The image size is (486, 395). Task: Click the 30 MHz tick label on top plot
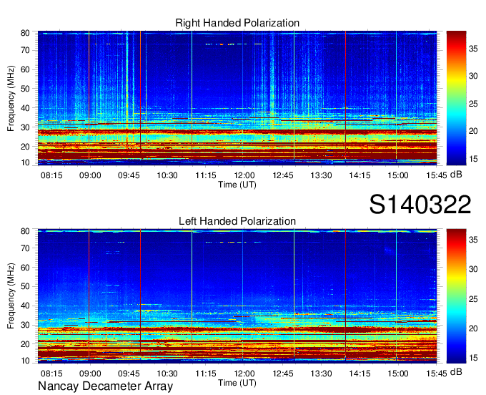point(25,127)
